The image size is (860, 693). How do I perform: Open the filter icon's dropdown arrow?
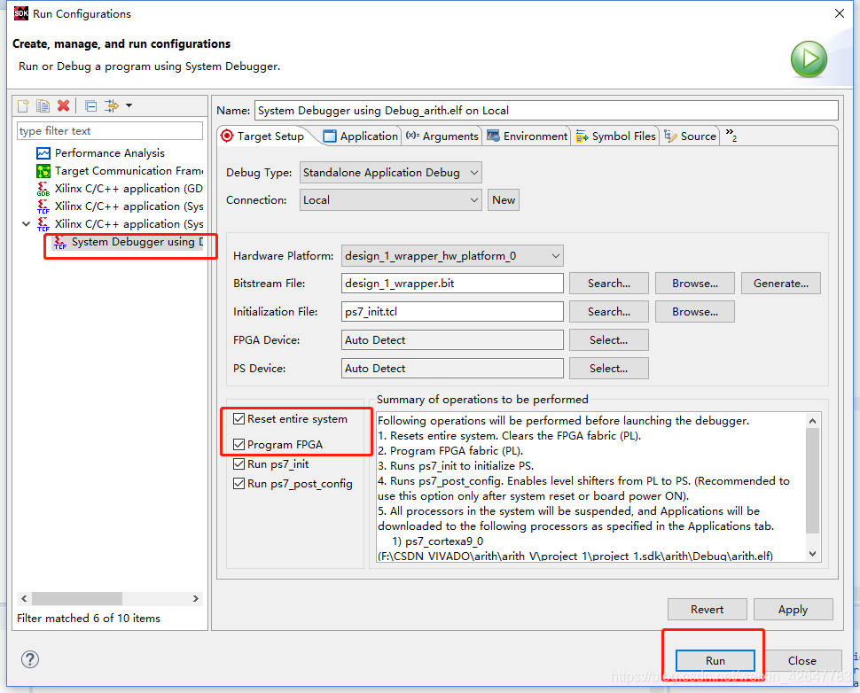[x=129, y=105]
